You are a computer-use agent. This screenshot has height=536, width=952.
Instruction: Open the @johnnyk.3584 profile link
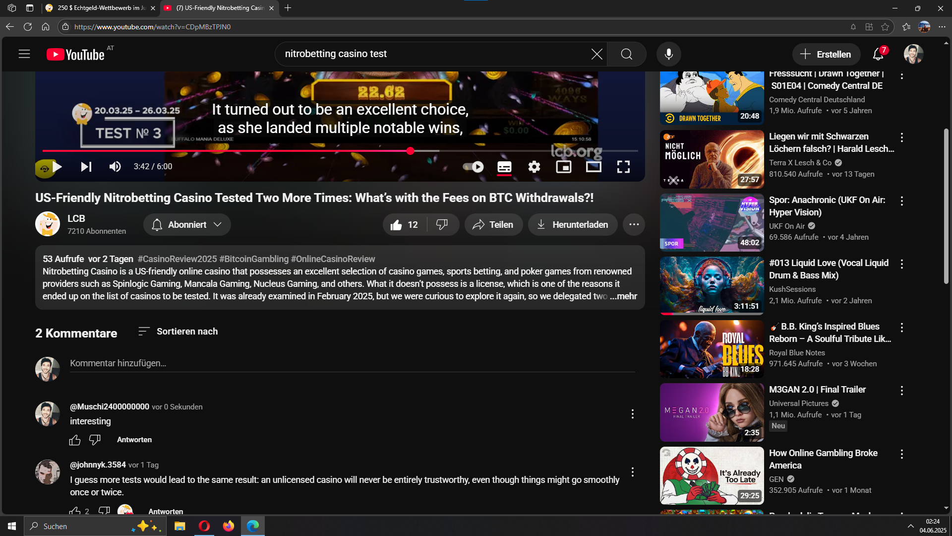coord(98,465)
